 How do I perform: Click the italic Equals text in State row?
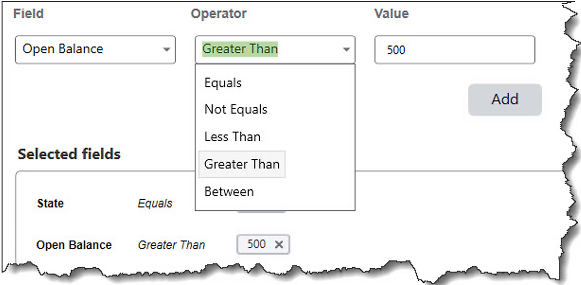tap(155, 203)
